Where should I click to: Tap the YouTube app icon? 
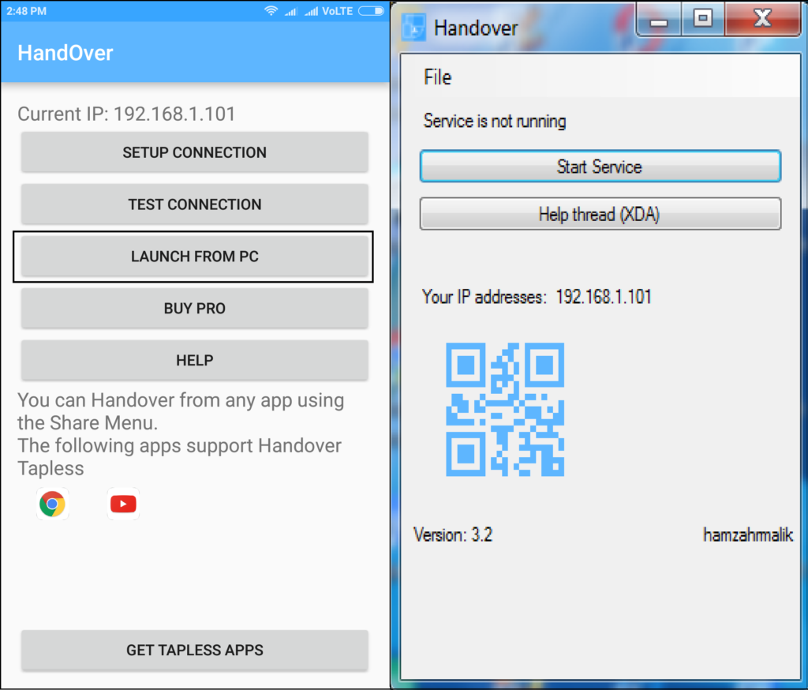(x=123, y=504)
